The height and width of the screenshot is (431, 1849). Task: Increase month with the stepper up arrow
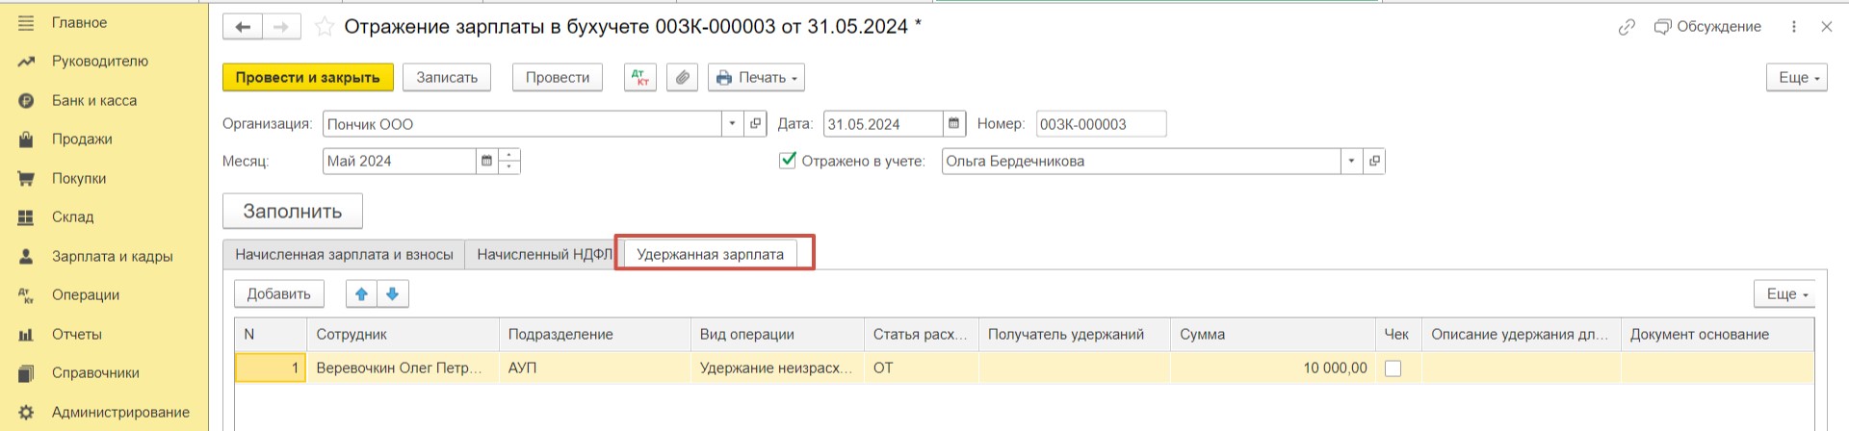(x=509, y=155)
